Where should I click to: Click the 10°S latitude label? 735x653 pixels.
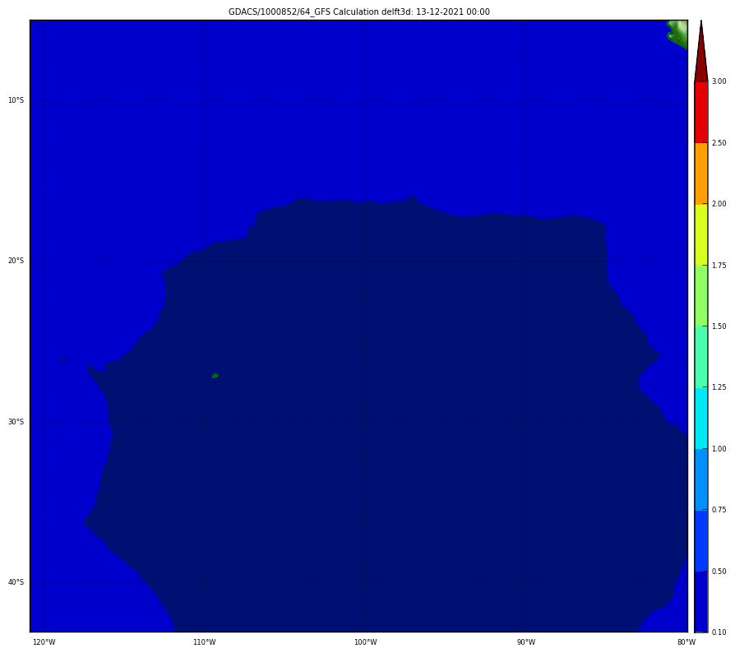tap(16, 100)
